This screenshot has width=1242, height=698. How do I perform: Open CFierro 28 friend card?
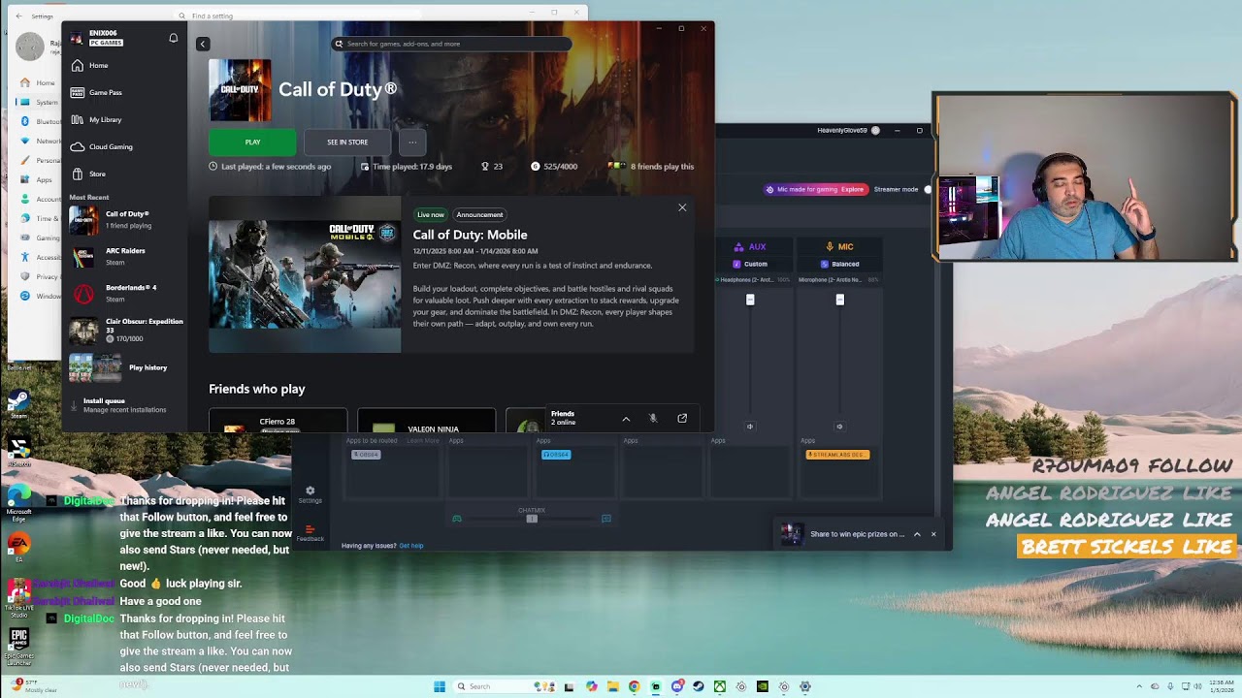(278, 422)
